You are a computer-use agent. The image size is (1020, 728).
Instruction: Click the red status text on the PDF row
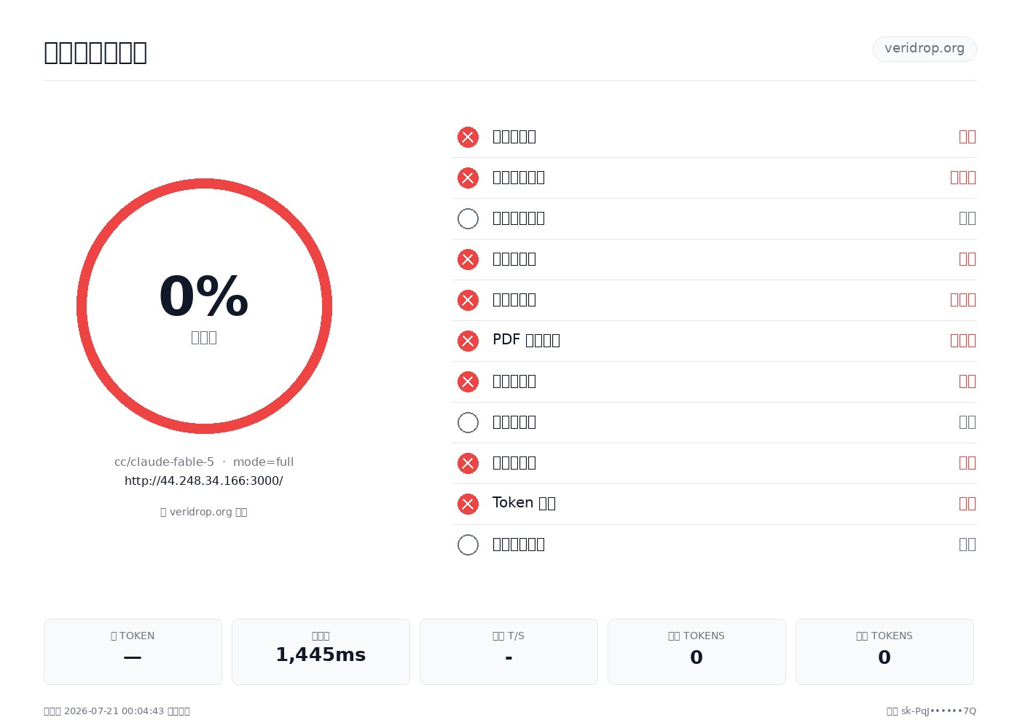(963, 341)
